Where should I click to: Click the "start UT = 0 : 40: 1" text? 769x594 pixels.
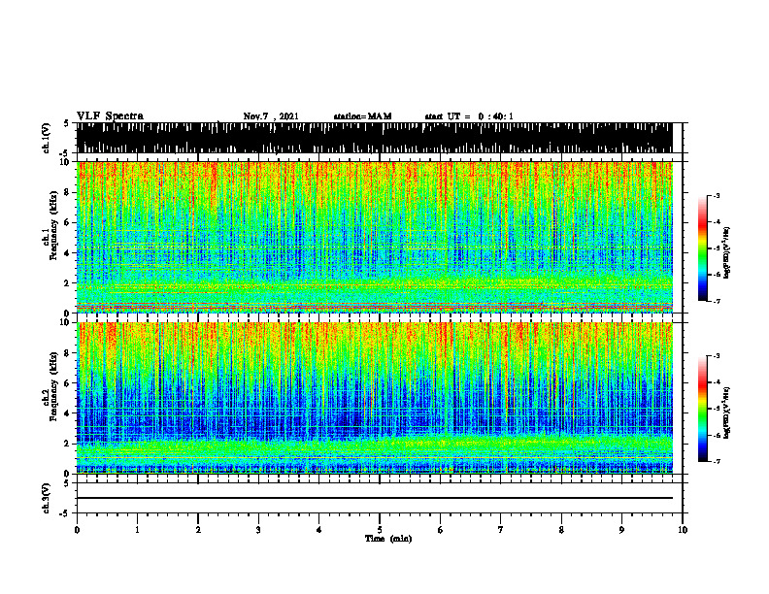point(469,116)
